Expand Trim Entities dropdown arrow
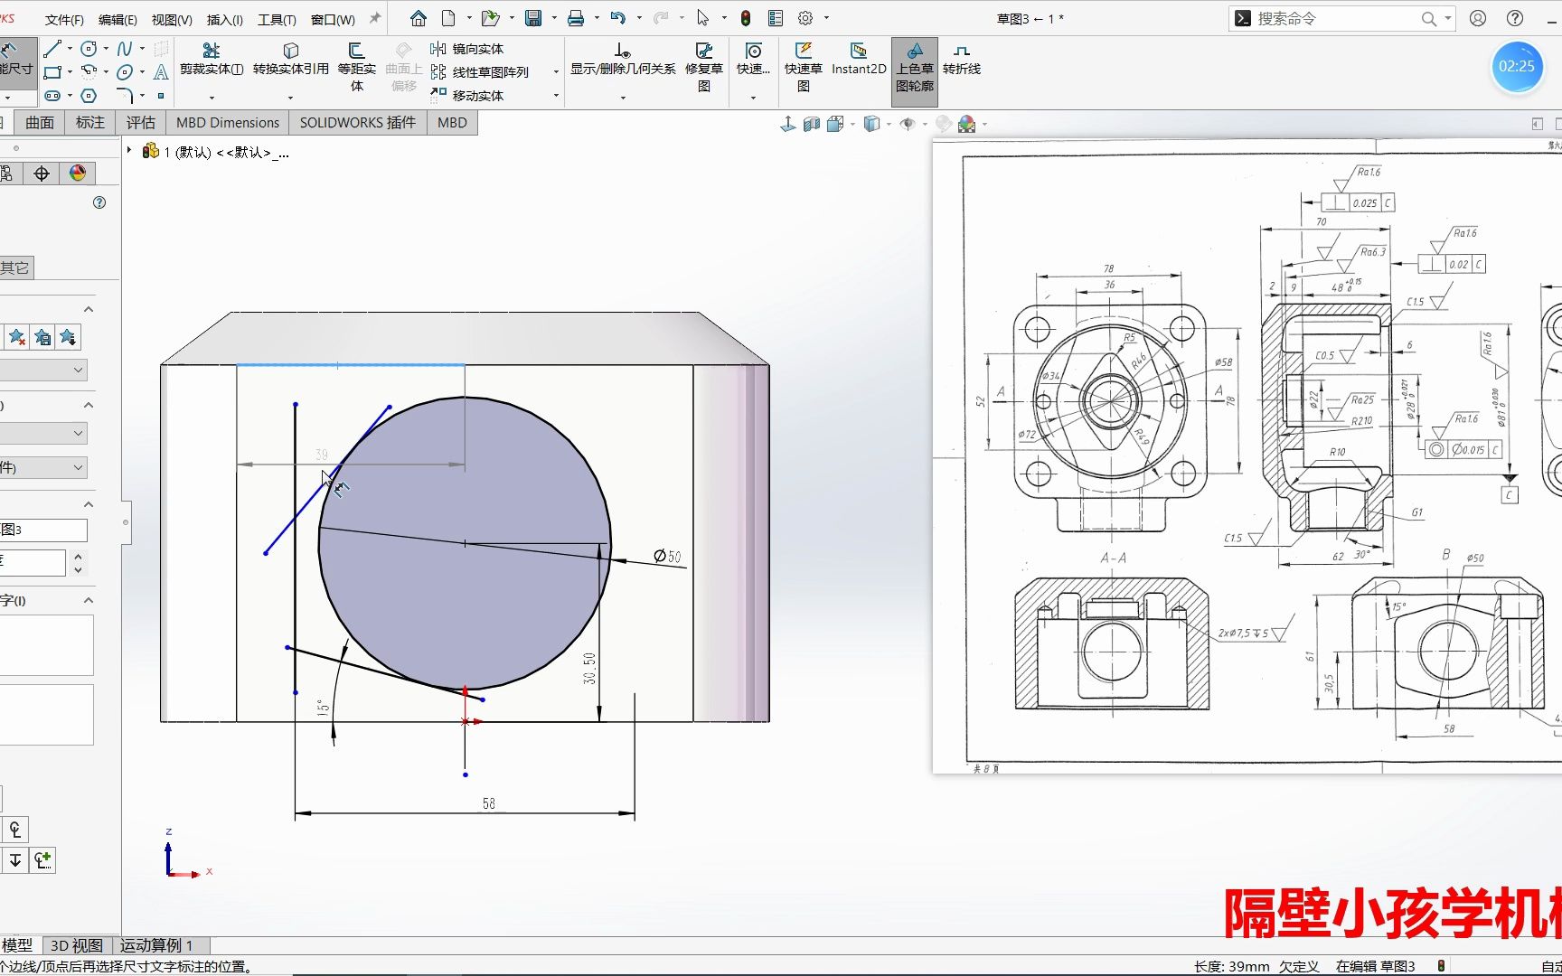 pyautogui.click(x=212, y=98)
